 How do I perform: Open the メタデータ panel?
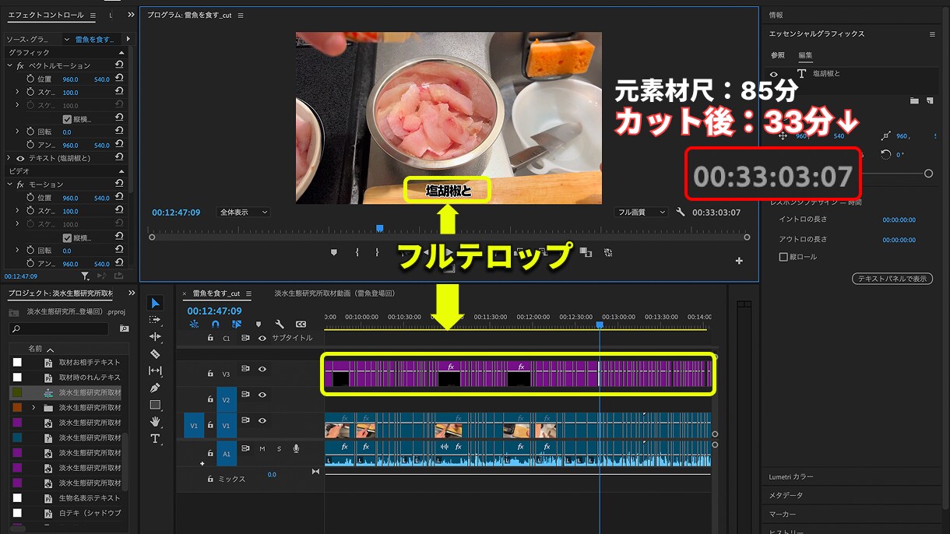tap(786, 495)
